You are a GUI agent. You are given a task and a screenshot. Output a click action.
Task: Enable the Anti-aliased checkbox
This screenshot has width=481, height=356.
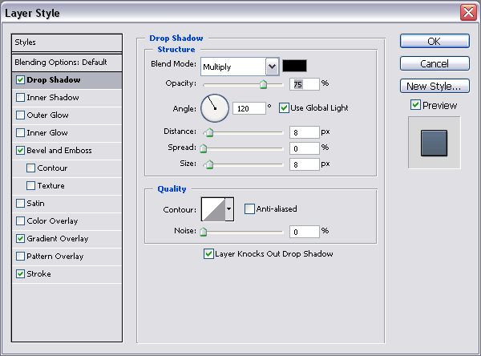pyautogui.click(x=250, y=209)
